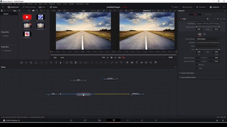Add an Ellipse mask node
This screenshot has height=127, width=227.
coord(96,63)
